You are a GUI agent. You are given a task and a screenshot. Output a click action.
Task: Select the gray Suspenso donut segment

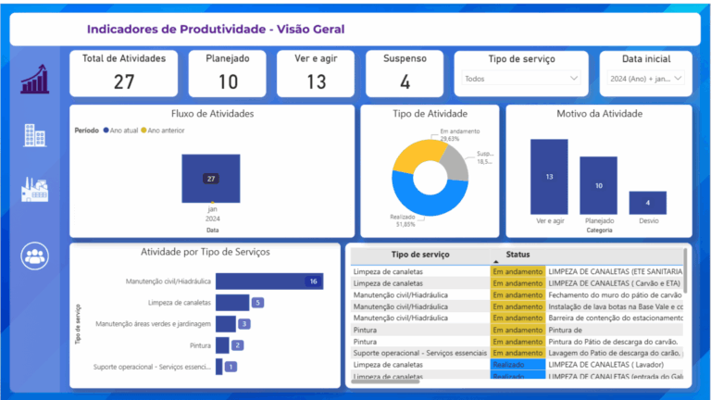point(455,163)
